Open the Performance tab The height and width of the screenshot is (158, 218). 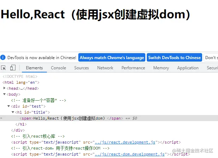(x=133, y=68)
